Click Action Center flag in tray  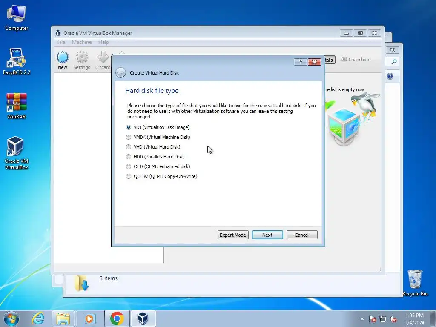click(372, 319)
